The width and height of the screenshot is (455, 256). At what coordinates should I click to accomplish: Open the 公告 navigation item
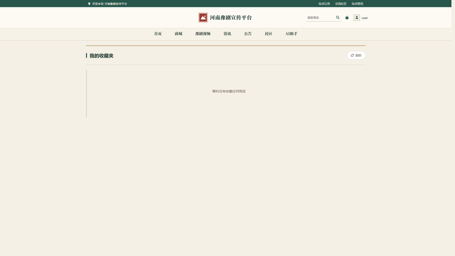[248, 34]
